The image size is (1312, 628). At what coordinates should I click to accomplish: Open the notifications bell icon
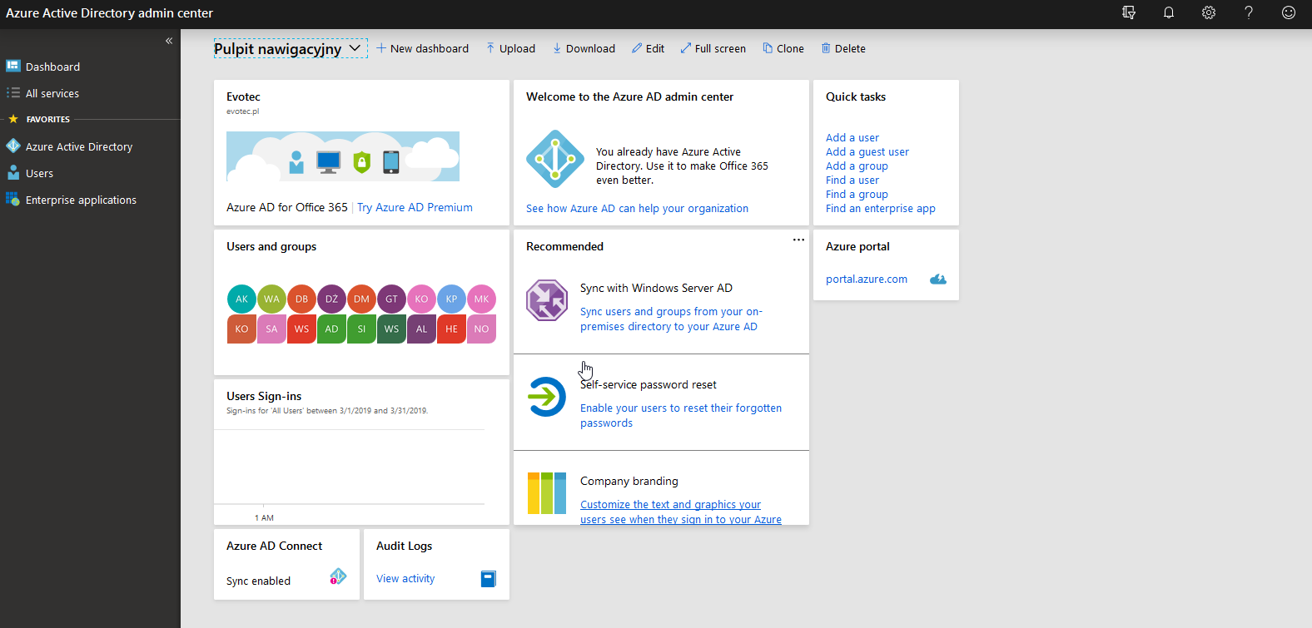click(x=1169, y=12)
